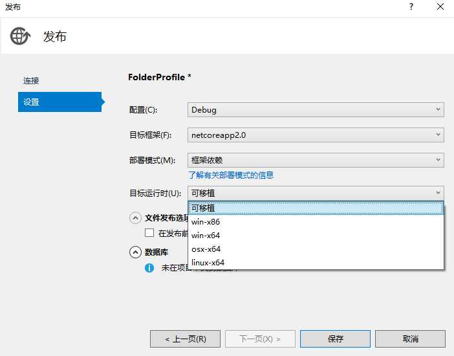Collapse the 目标运行时 dropdown arrow
The width and height of the screenshot is (454, 356).
click(438, 193)
